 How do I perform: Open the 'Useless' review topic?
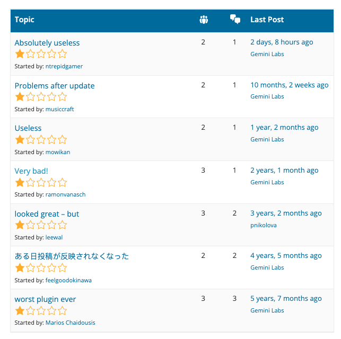[x=28, y=128]
